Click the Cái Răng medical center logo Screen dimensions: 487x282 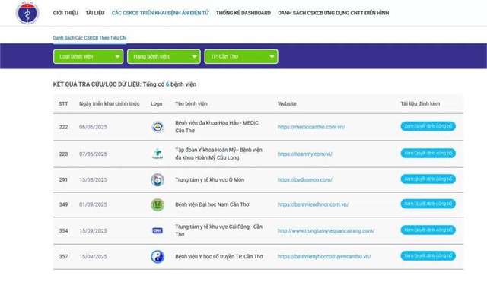(158, 230)
